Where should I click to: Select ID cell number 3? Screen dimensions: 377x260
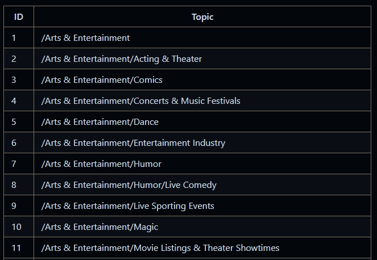point(14,80)
